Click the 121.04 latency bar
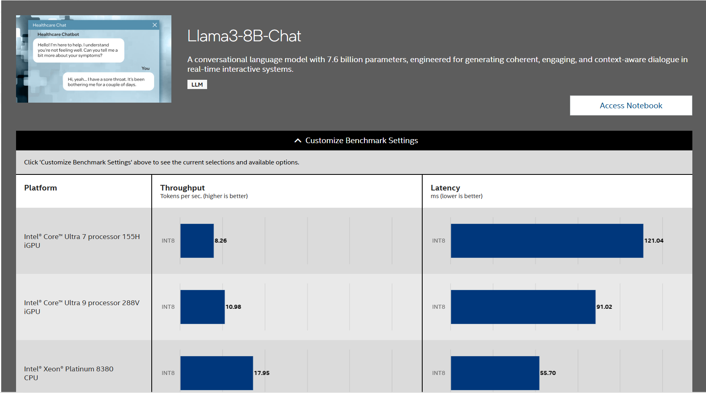706x393 pixels. click(547, 241)
